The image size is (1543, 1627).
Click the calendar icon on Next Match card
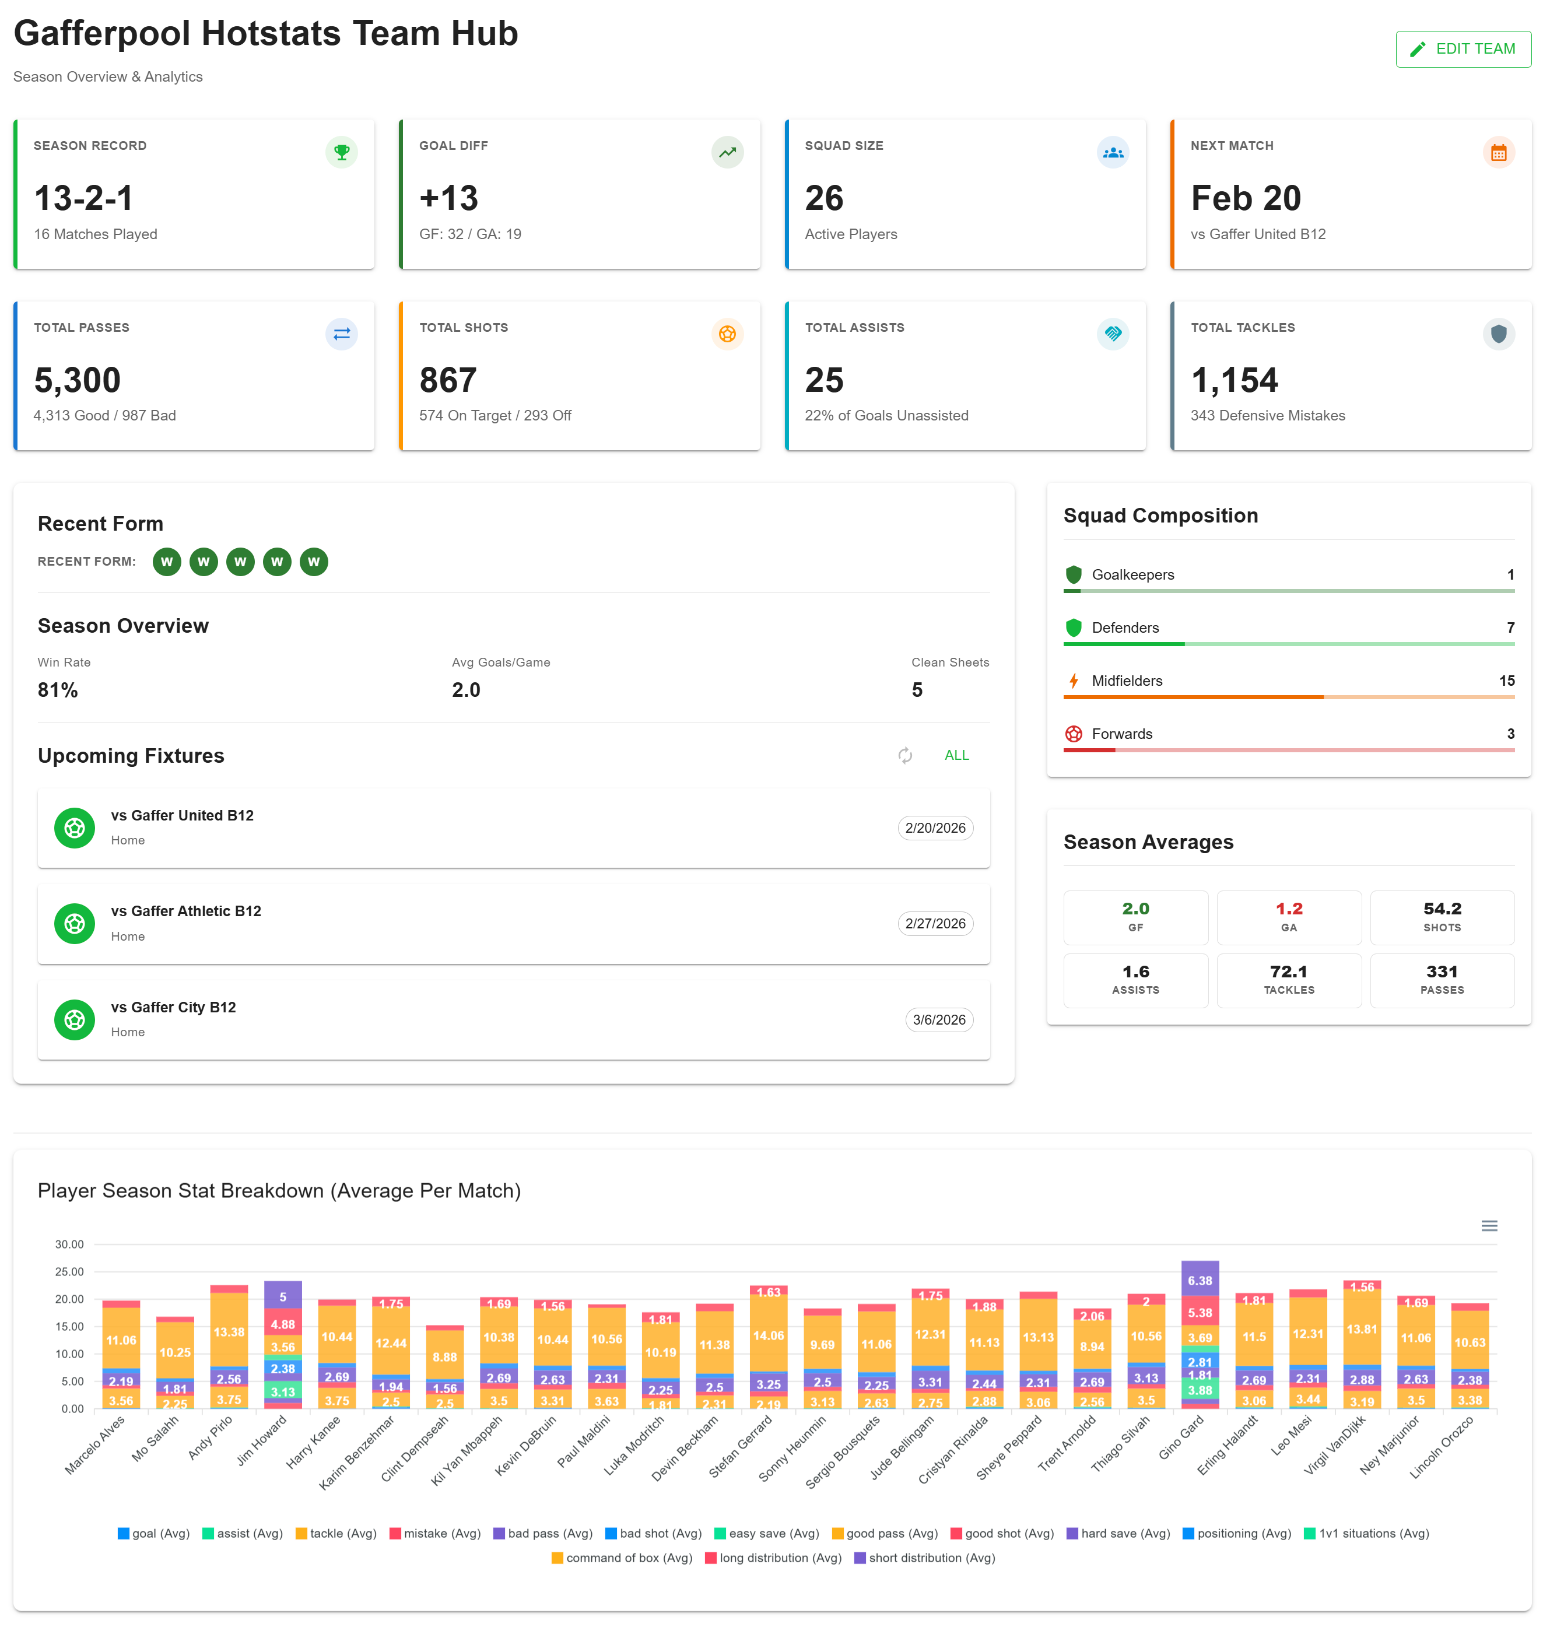[x=1499, y=152]
